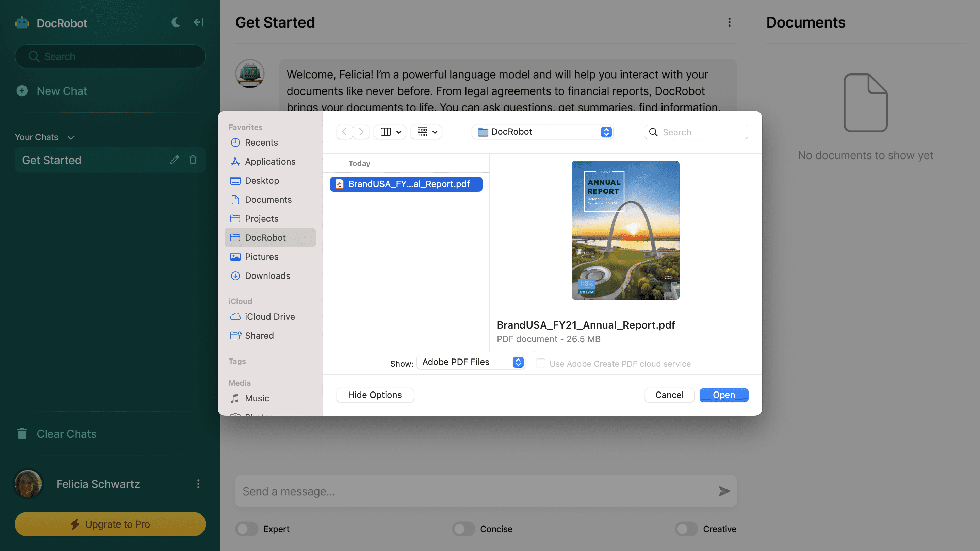Click the New Chat plus icon
This screenshot has width=980, height=551.
click(x=22, y=91)
